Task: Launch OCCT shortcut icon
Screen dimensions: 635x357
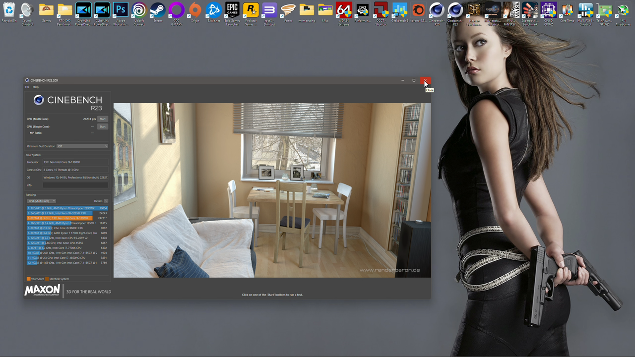Action: (381, 14)
